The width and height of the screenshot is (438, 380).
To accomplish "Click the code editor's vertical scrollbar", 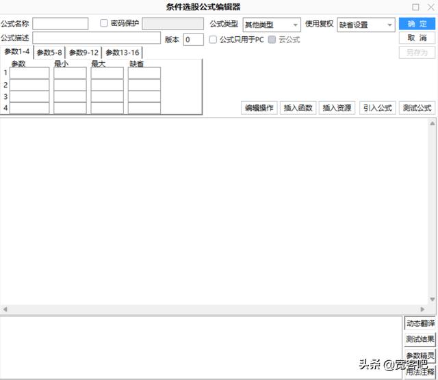I will tap(433, 212).
